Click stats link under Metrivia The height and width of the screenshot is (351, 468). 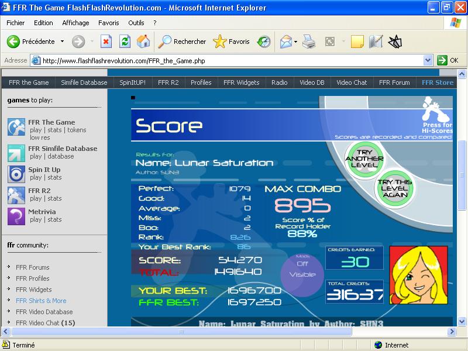click(x=54, y=220)
